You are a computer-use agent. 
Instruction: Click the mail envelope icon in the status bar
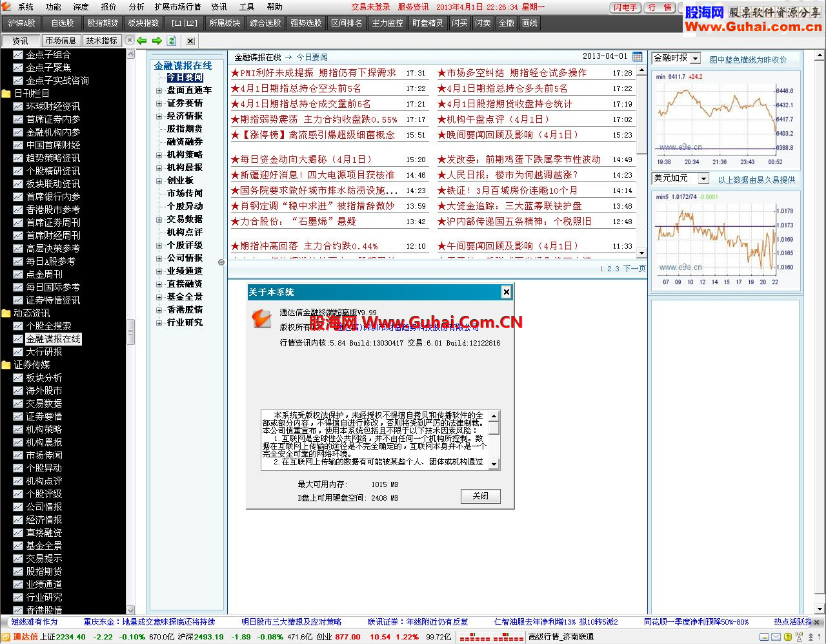point(776,637)
